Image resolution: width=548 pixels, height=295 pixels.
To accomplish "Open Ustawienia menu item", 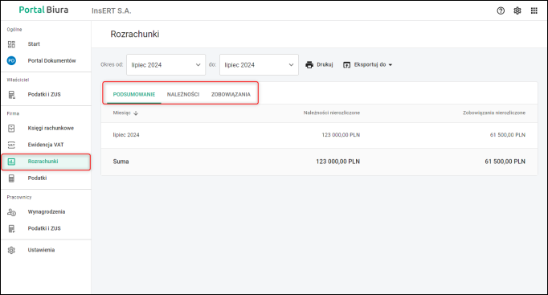I will (x=41, y=250).
